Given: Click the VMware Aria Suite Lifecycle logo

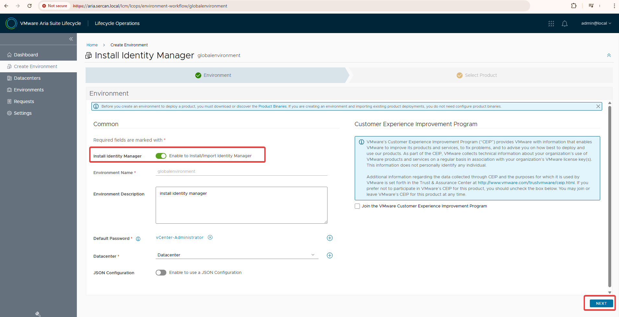Looking at the screenshot, I should (11, 23).
